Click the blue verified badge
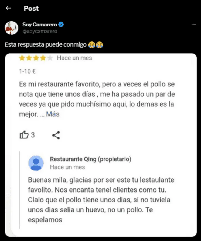This screenshot has height=241, width=201. coord(62,25)
